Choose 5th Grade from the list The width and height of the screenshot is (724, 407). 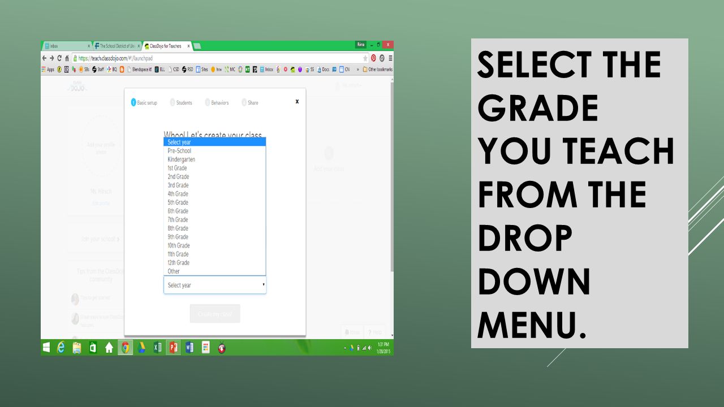click(215, 202)
